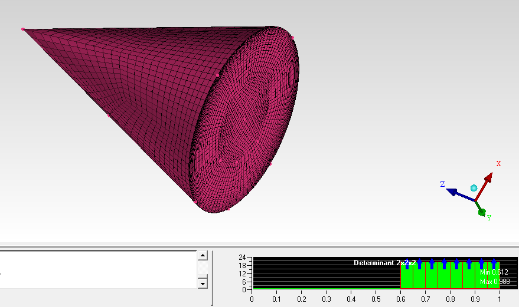Pick the center of the circular base mesh
The image size is (519, 307).
245,120
